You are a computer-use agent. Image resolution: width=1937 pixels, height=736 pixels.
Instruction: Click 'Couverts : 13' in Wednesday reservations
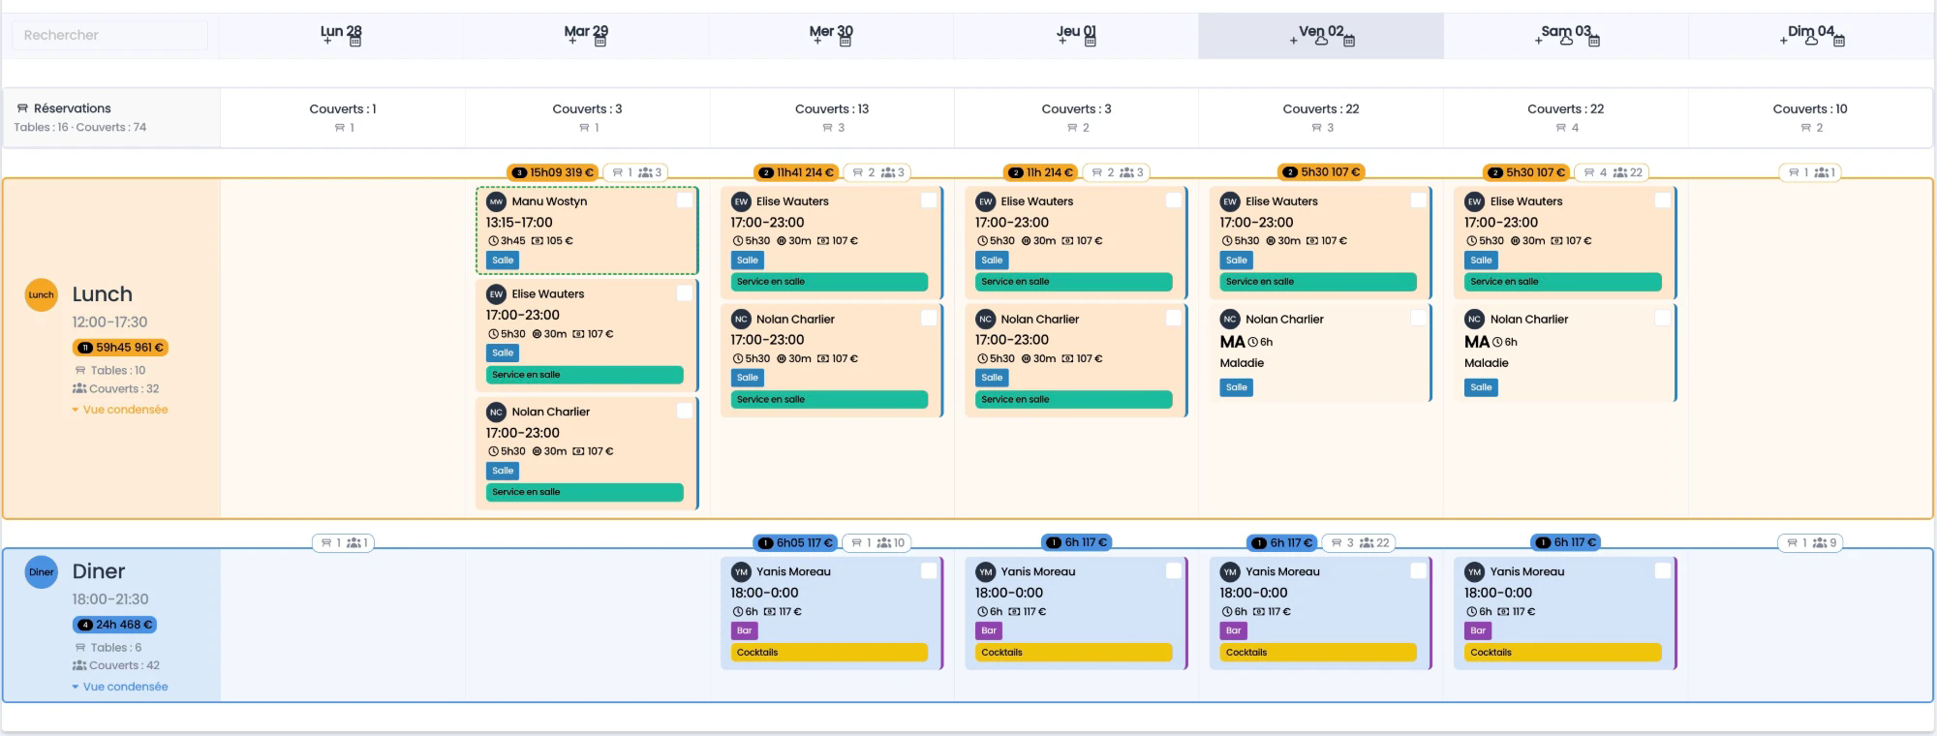tap(832, 108)
